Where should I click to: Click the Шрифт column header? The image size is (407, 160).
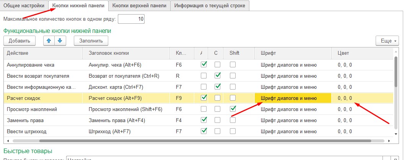coord(293,53)
